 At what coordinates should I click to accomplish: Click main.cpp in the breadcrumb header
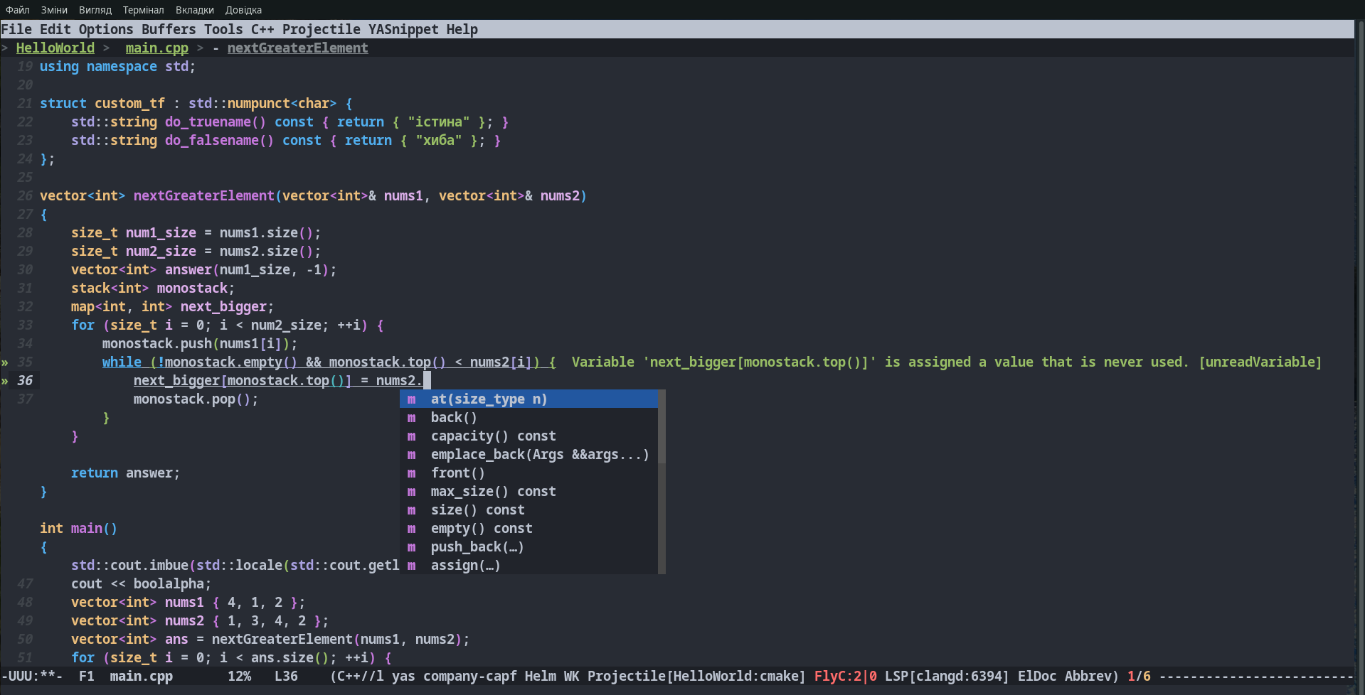tap(156, 48)
